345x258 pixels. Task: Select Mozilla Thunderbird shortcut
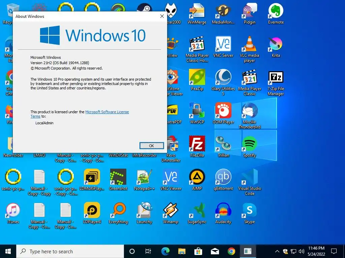(250, 116)
